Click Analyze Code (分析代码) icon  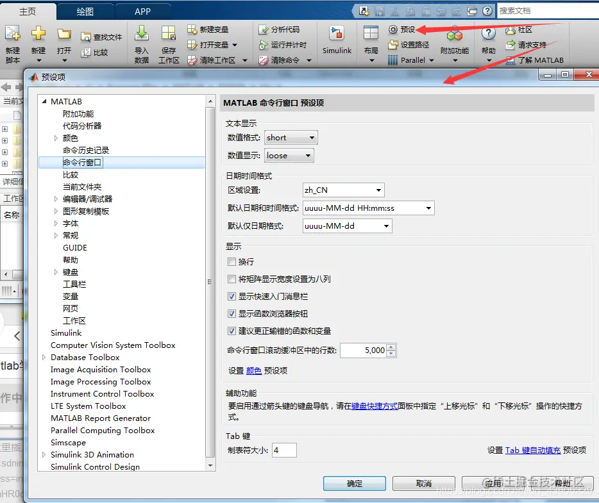(x=263, y=29)
